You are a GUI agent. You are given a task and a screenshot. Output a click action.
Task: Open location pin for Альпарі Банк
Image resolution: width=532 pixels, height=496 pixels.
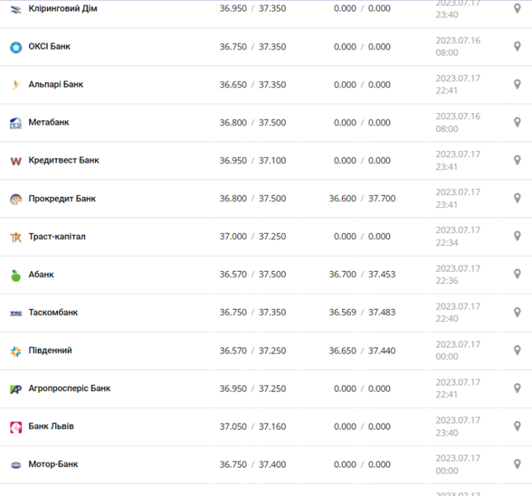point(517,84)
